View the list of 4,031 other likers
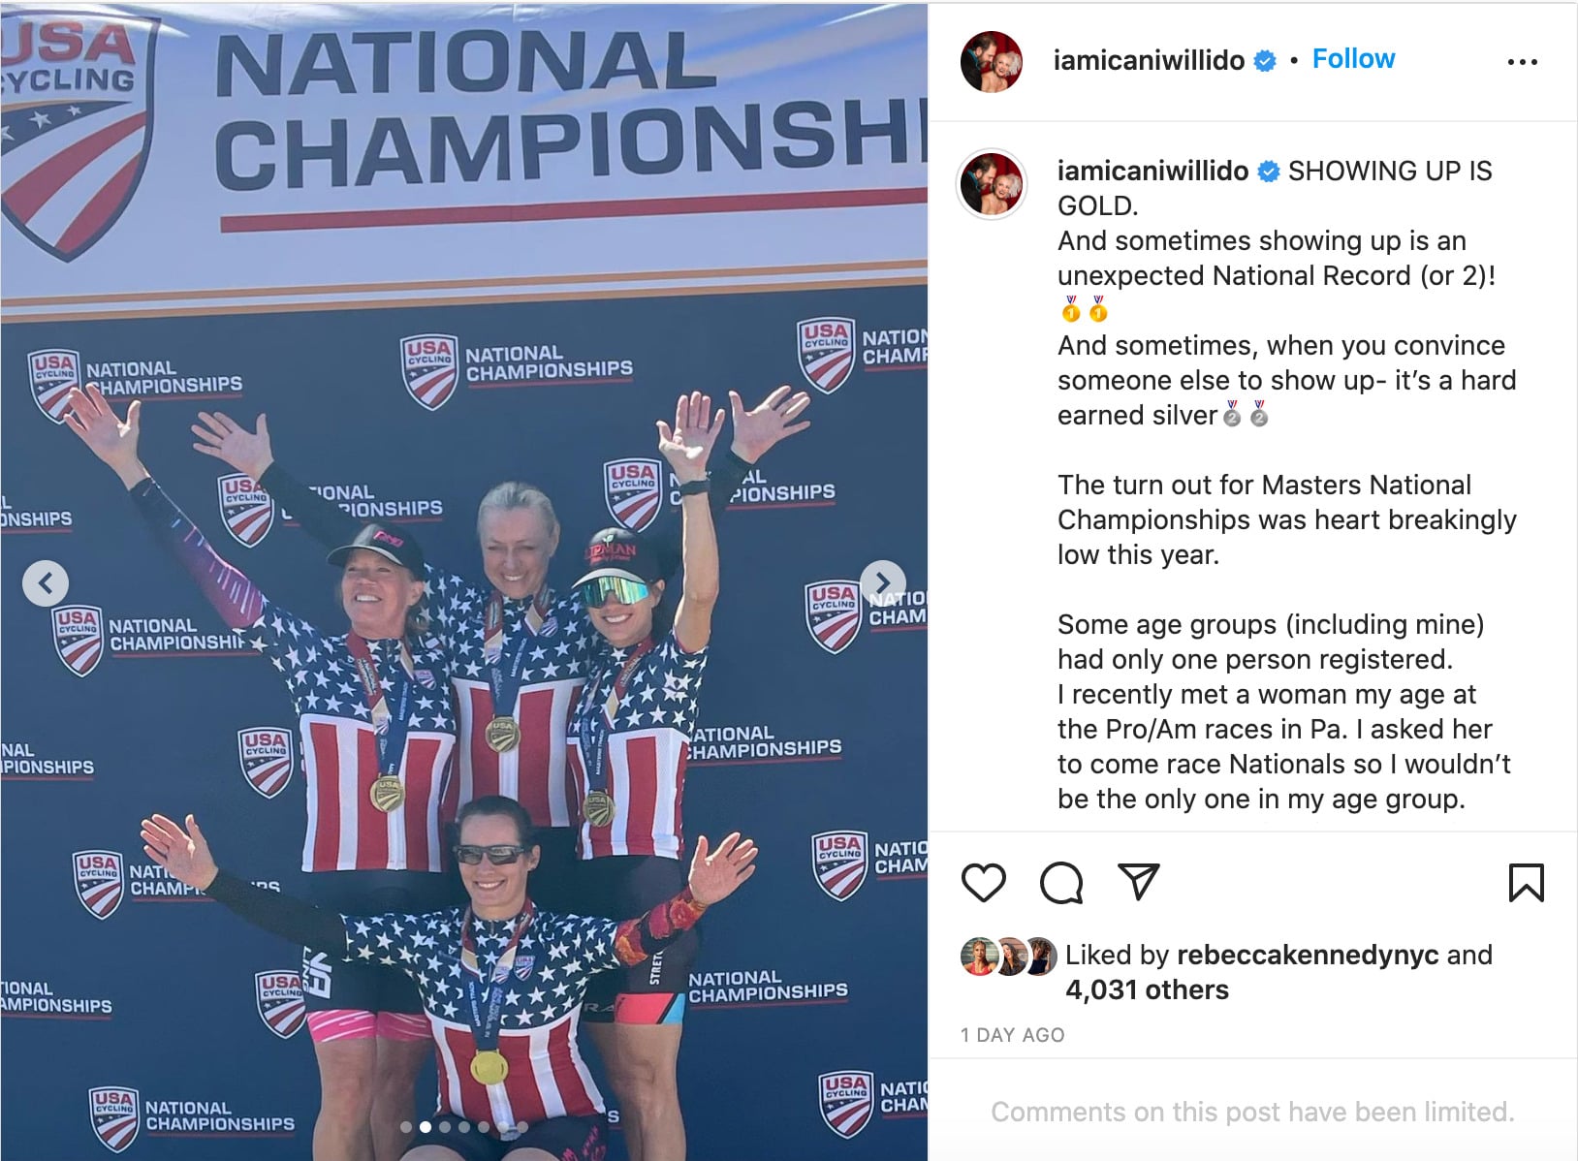 [x=1147, y=989]
